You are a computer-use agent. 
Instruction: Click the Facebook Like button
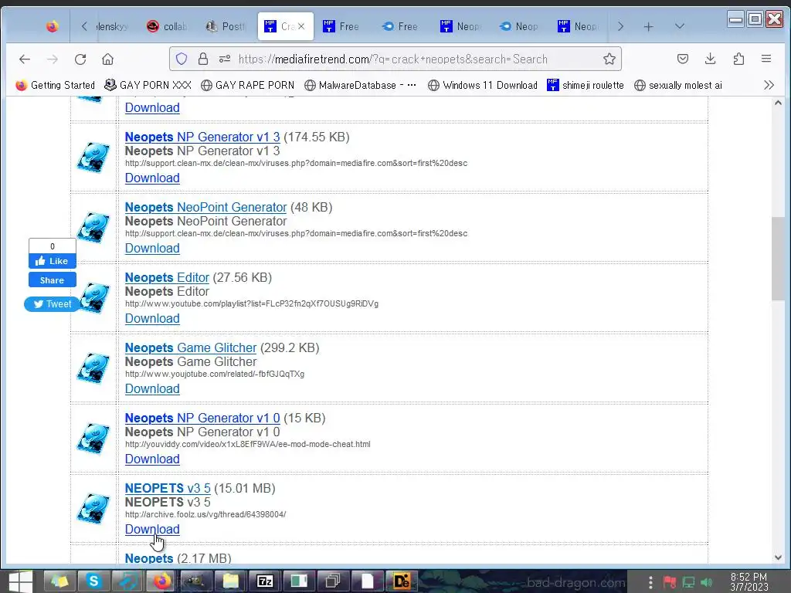point(53,261)
